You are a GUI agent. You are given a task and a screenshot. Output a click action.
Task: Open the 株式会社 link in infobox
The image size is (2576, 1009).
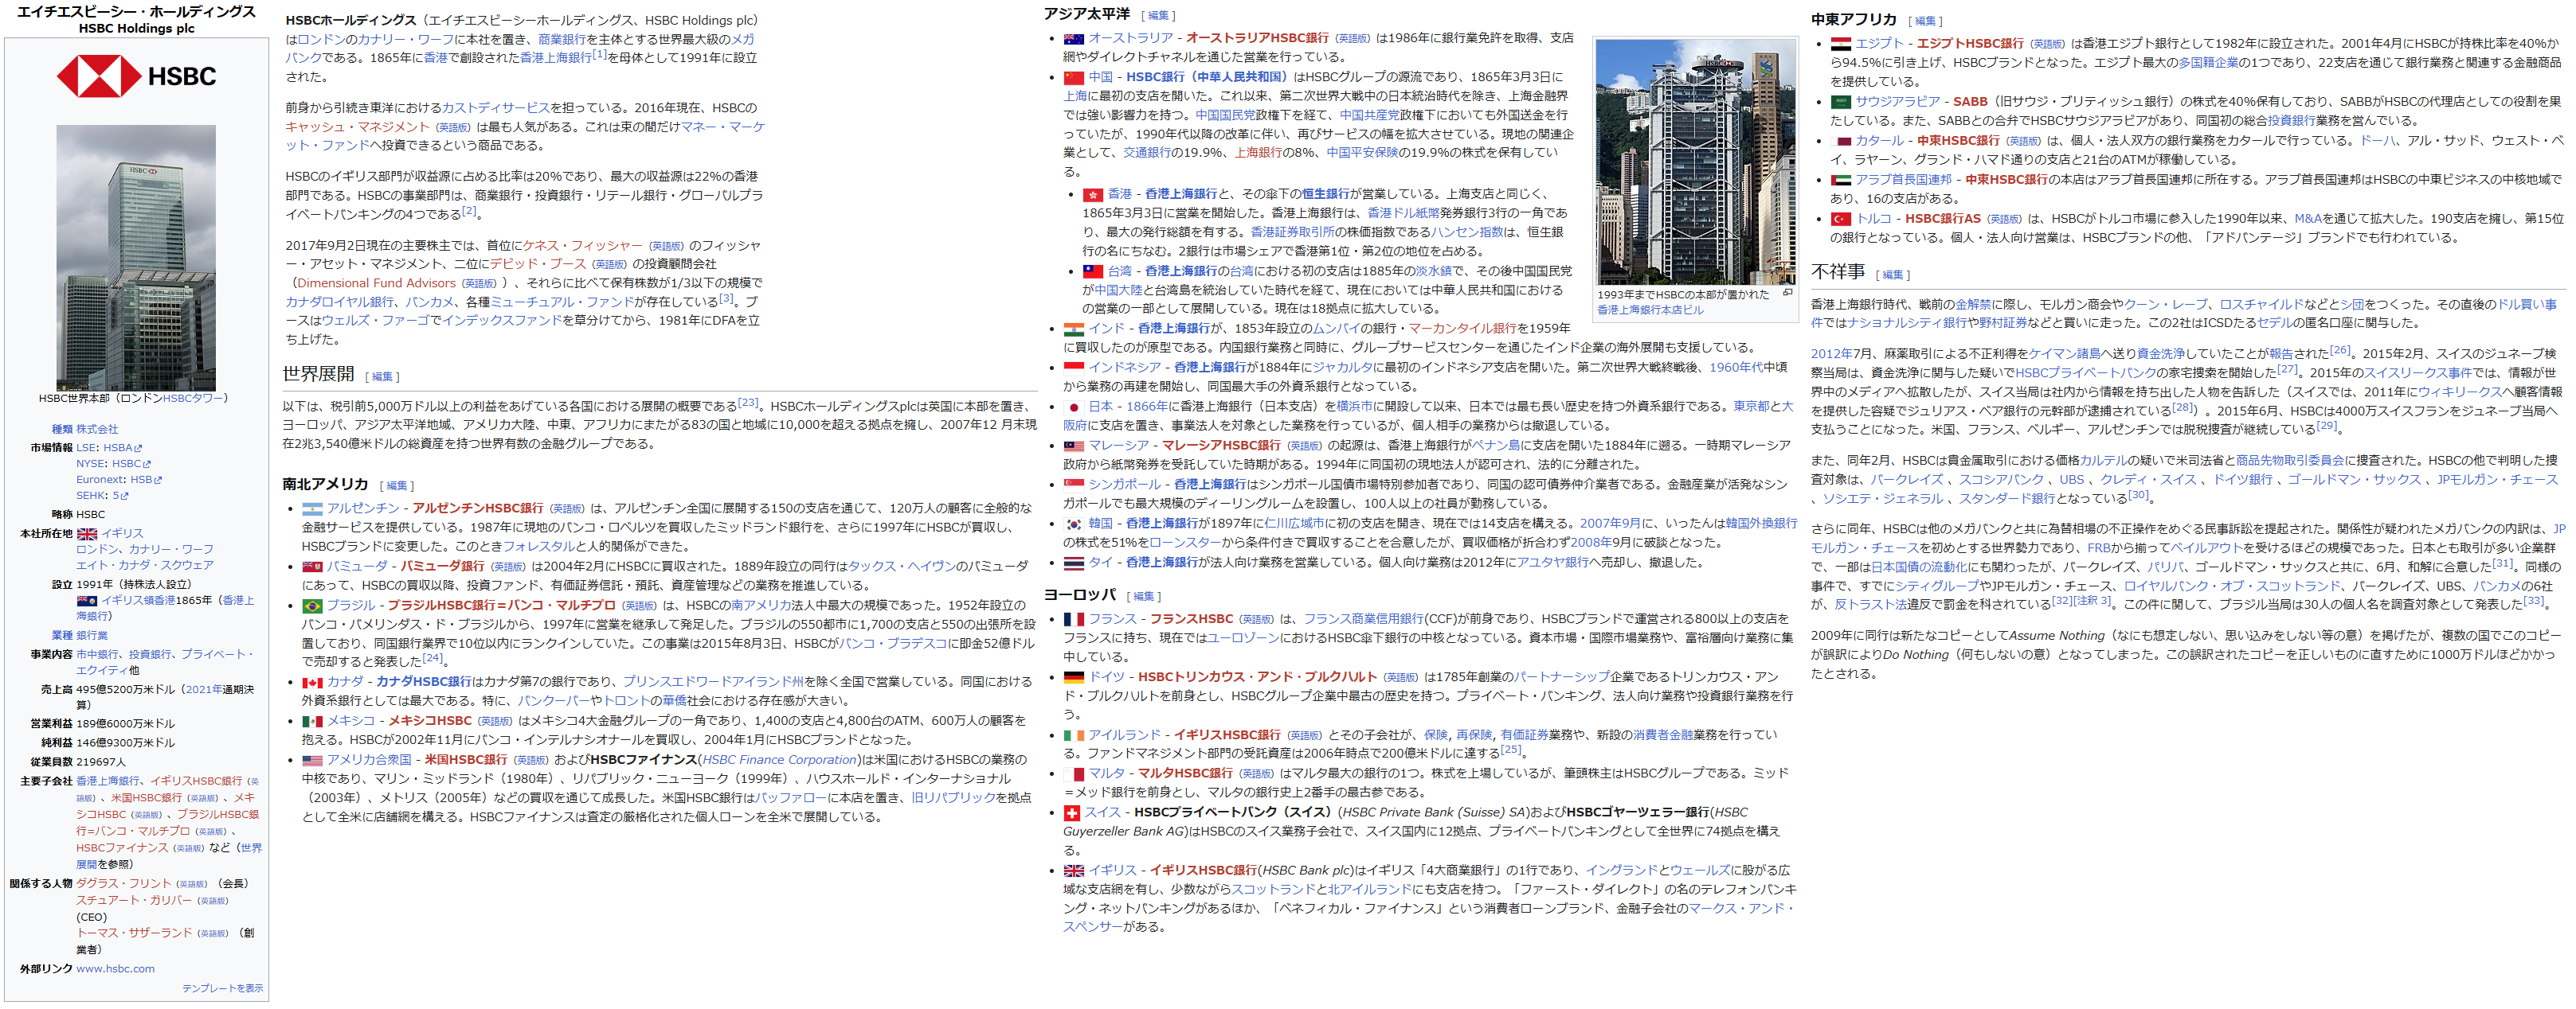(97, 430)
